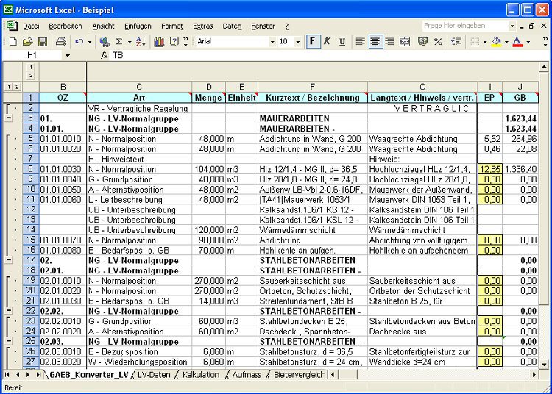552x394 pixels.
Task: Click the Name Box showing H1
Action: (32, 55)
